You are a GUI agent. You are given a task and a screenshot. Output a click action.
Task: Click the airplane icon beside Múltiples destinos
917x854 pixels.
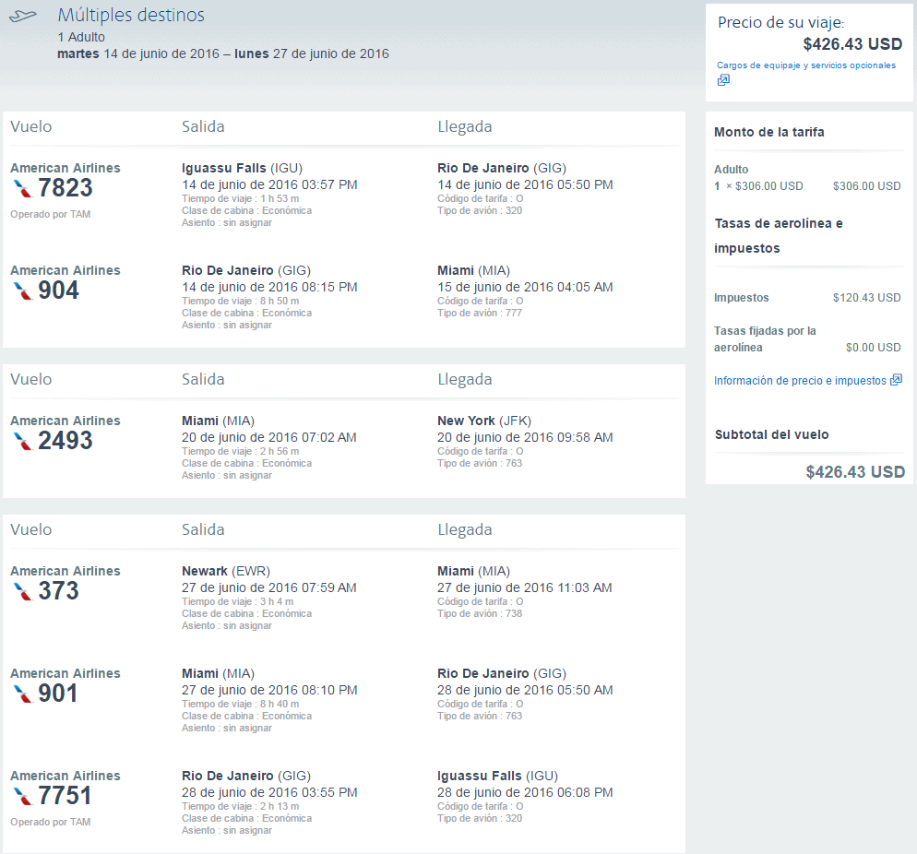pyautogui.click(x=23, y=17)
